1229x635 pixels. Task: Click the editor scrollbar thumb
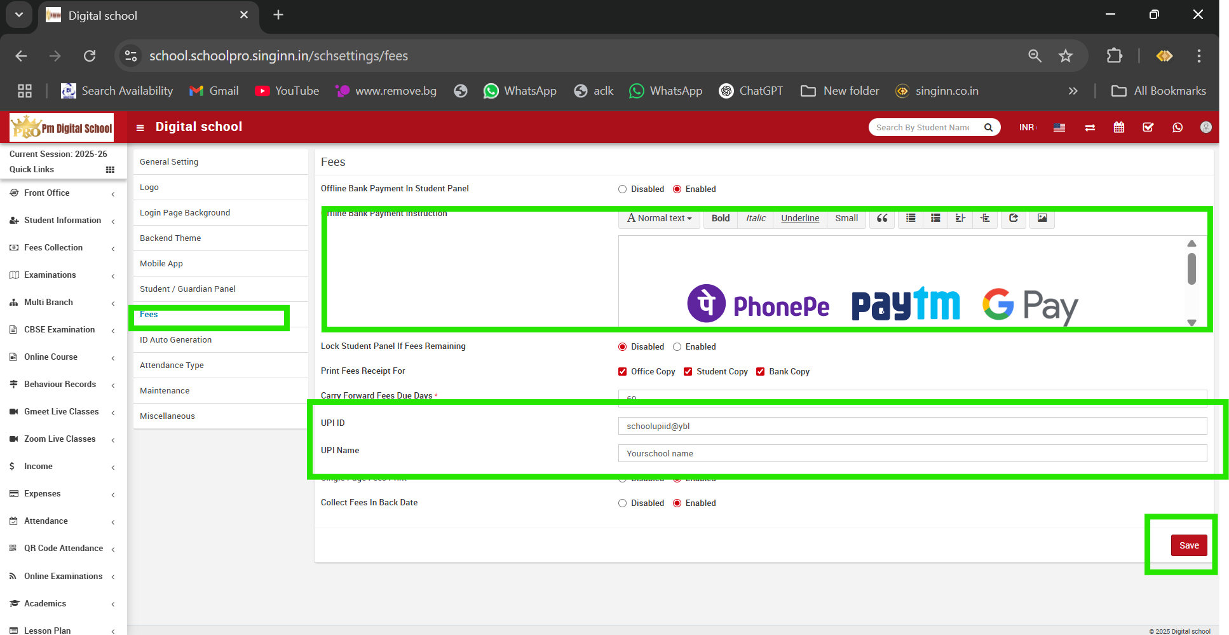[1192, 269]
